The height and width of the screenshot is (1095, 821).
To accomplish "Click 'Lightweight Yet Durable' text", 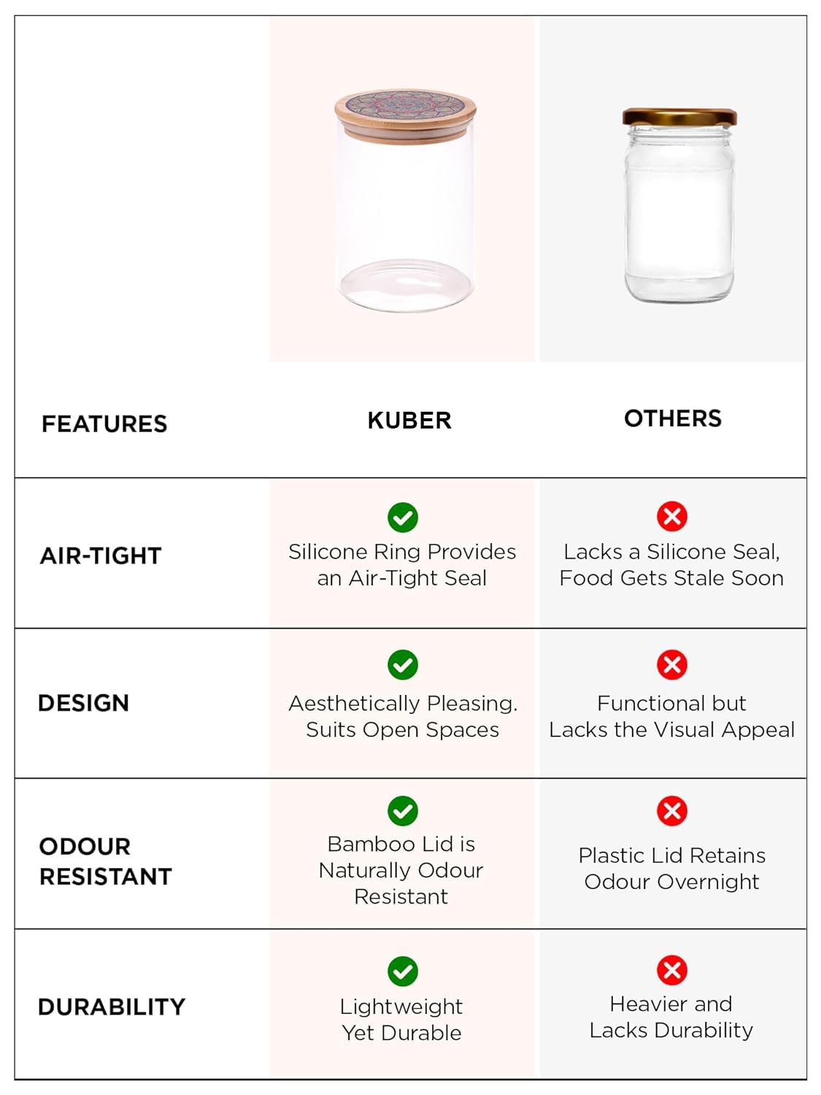I will pyautogui.click(x=401, y=1020).
